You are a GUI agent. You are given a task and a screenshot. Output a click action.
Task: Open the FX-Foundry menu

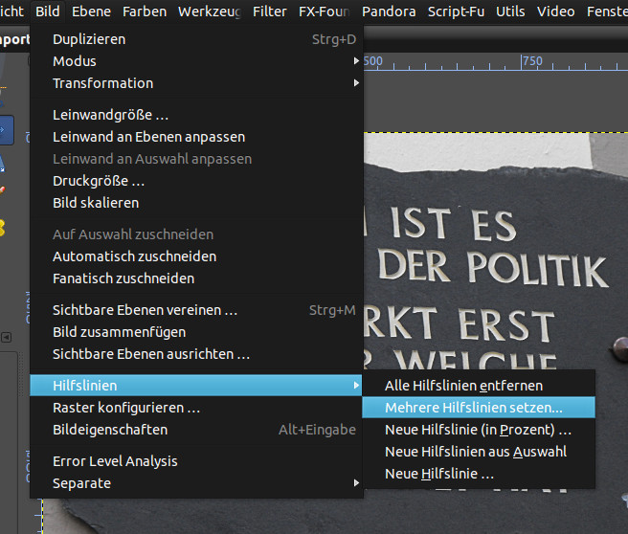click(x=324, y=11)
